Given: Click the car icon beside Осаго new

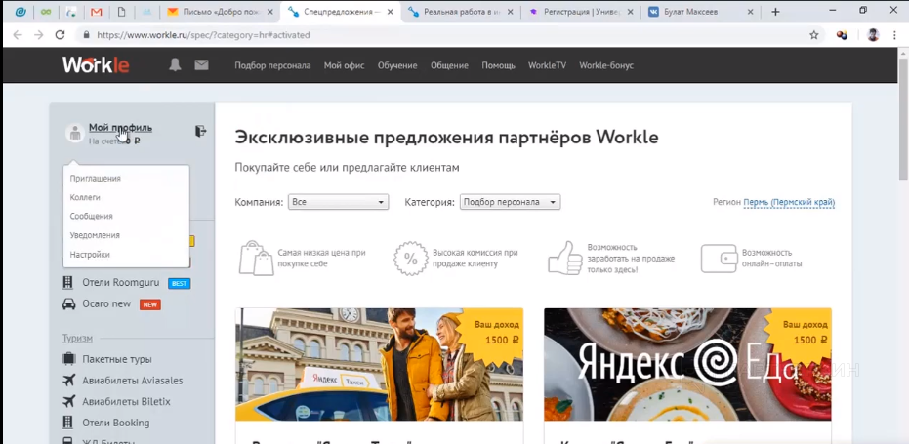Looking at the screenshot, I should 69,304.
